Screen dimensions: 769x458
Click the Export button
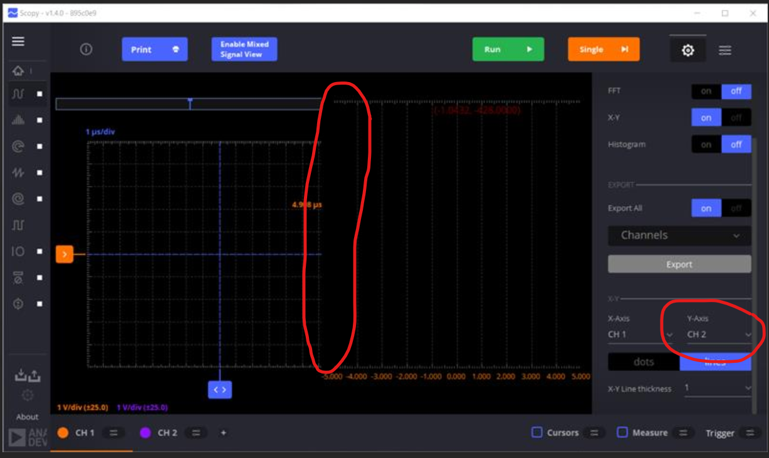point(679,264)
